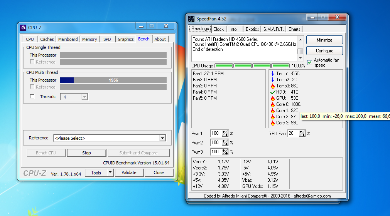Click the Pwm1 spinner arrows
390x216 pixels.
tap(225, 134)
